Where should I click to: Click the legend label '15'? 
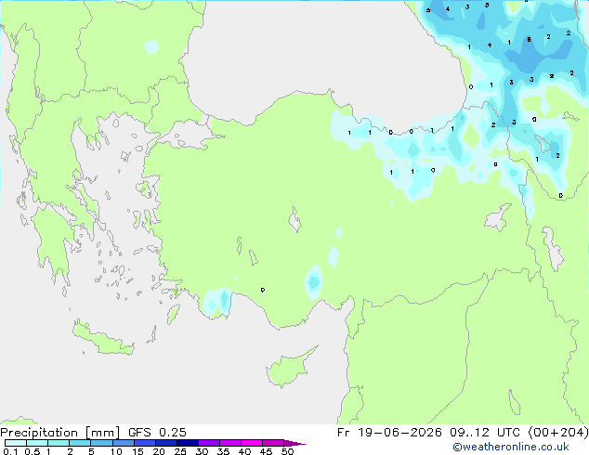point(137,451)
